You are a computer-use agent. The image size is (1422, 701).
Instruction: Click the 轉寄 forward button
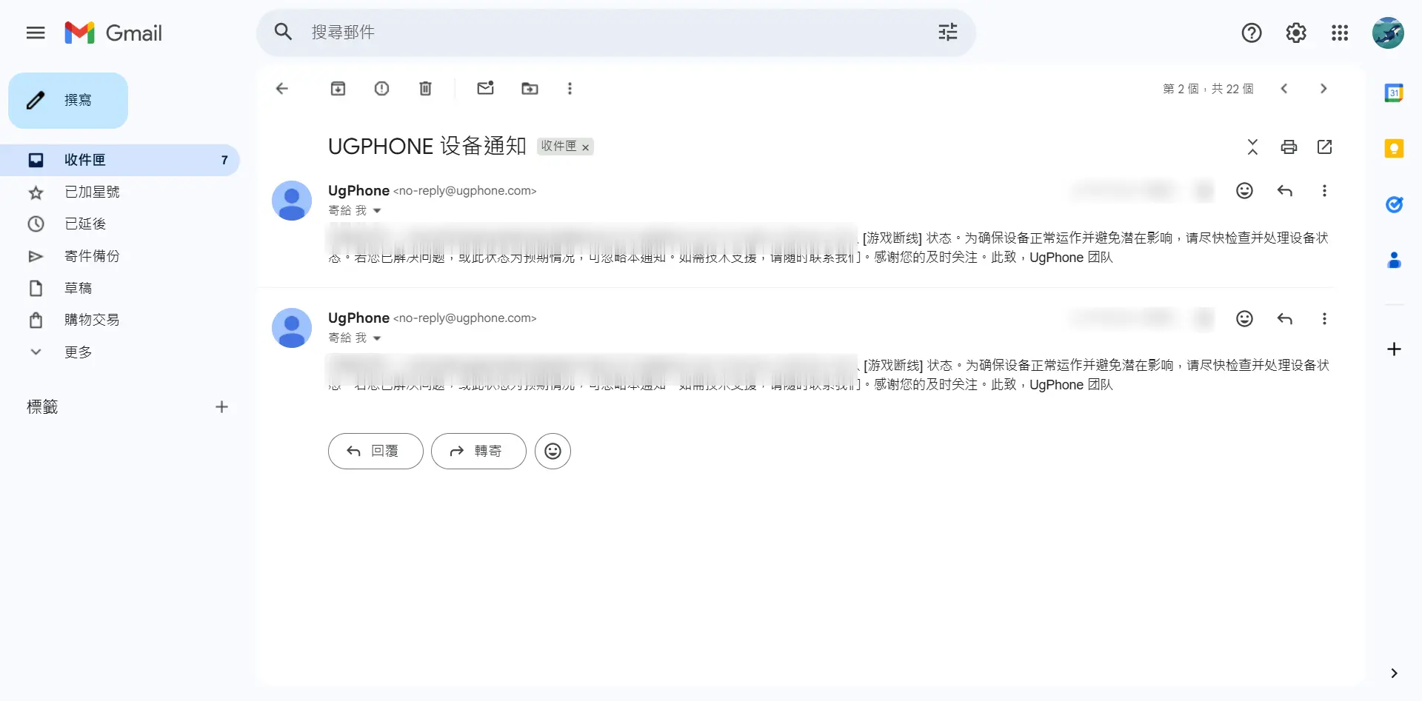point(478,451)
